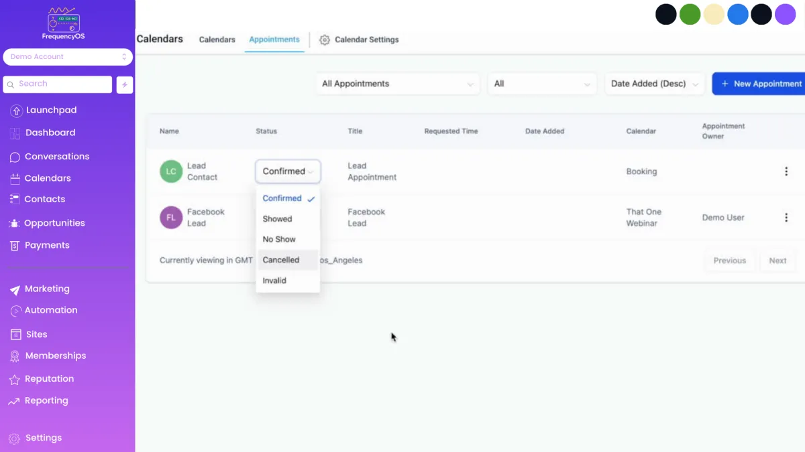Choose Showed in the status list

click(x=288, y=219)
